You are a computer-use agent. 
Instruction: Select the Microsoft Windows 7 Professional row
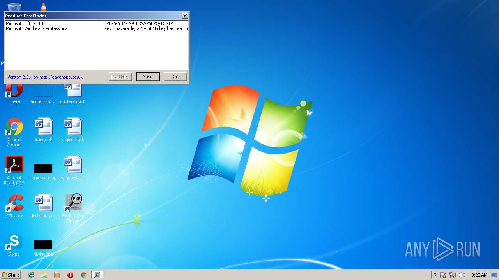click(x=97, y=28)
